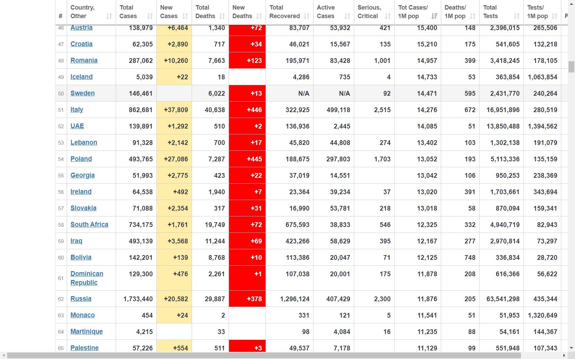Click the New Deaths column header
The width and height of the screenshot is (575, 359).
pyautogui.click(x=247, y=12)
